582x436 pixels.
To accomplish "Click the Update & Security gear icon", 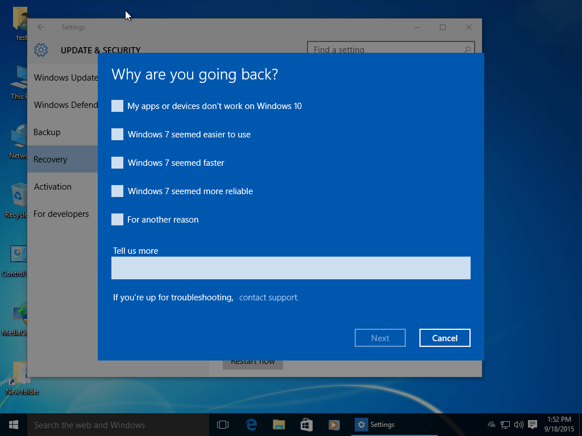I will pos(41,50).
